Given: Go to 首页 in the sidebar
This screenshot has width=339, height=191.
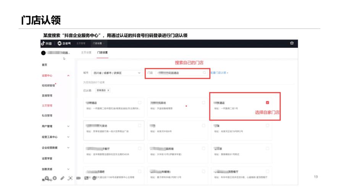Looking at the screenshot, I should 45,65.
